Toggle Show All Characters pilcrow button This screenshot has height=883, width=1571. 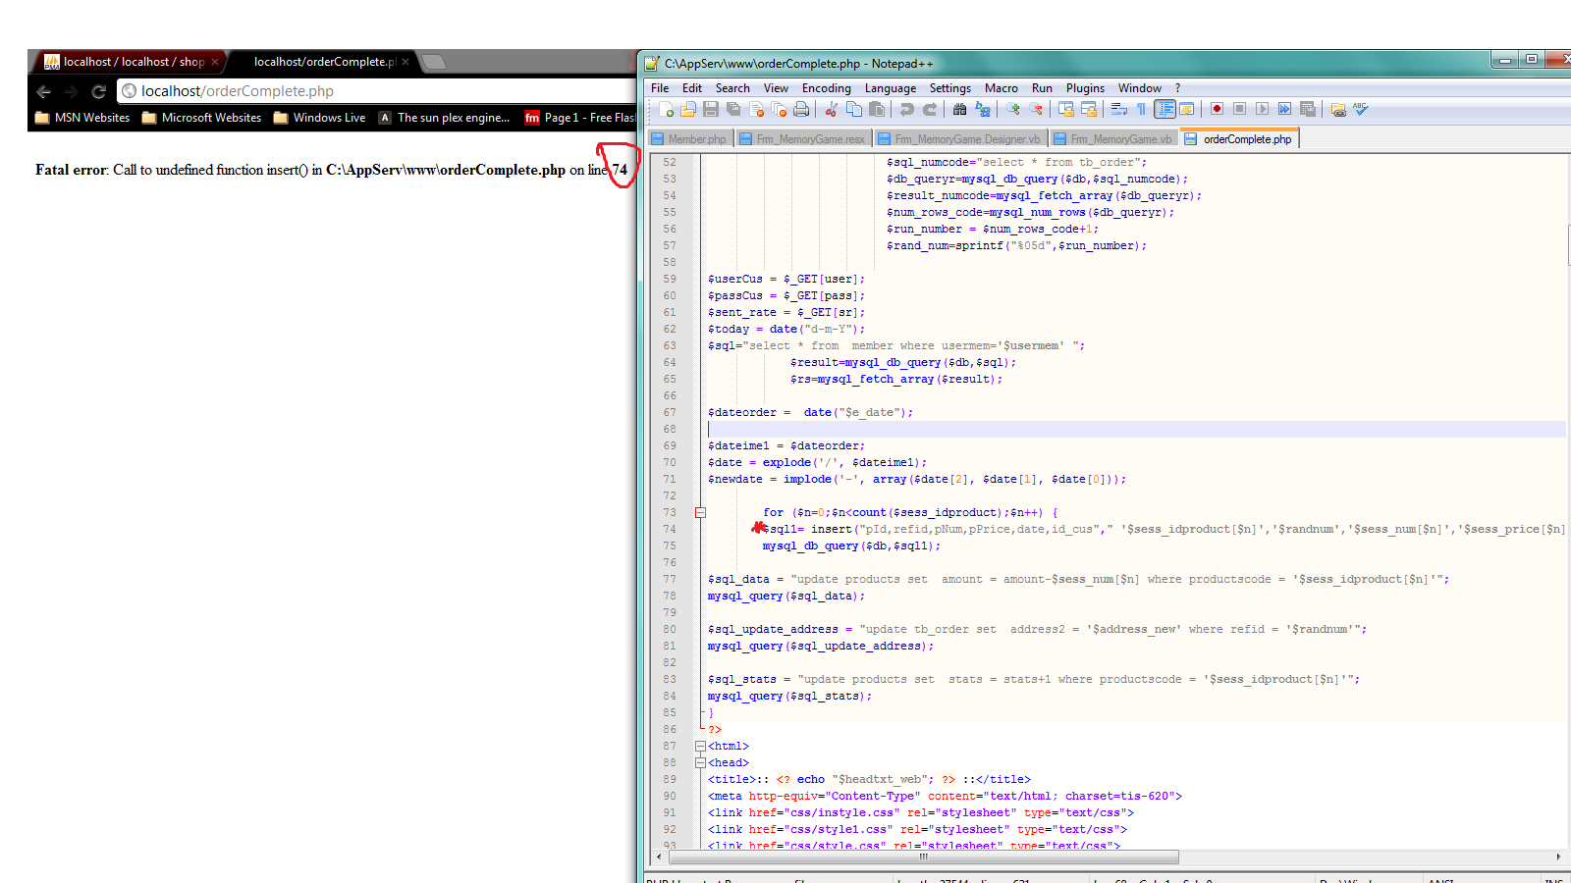pyautogui.click(x=1141, y=109)
